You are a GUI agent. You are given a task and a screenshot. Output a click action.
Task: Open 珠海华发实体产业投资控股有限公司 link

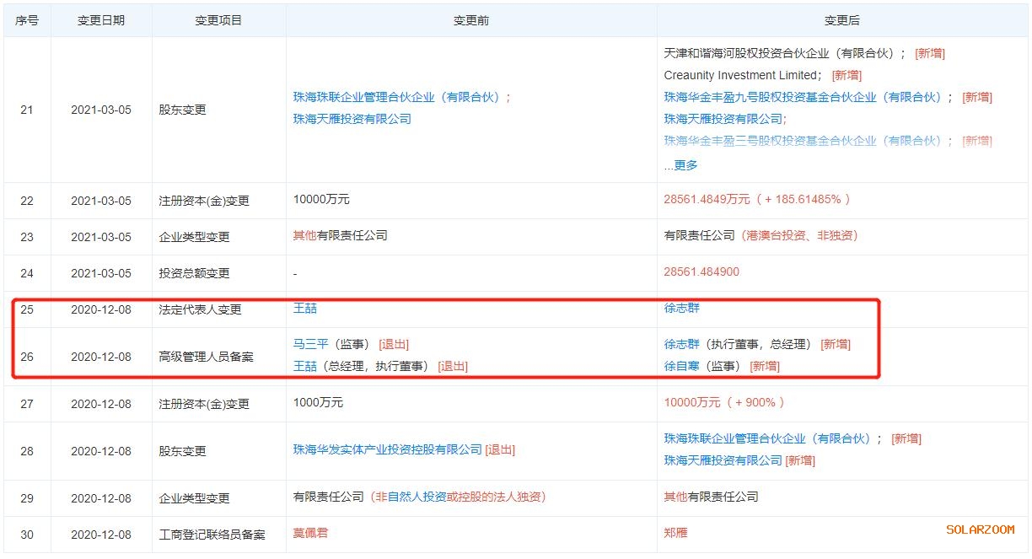(x=387, y=449)
